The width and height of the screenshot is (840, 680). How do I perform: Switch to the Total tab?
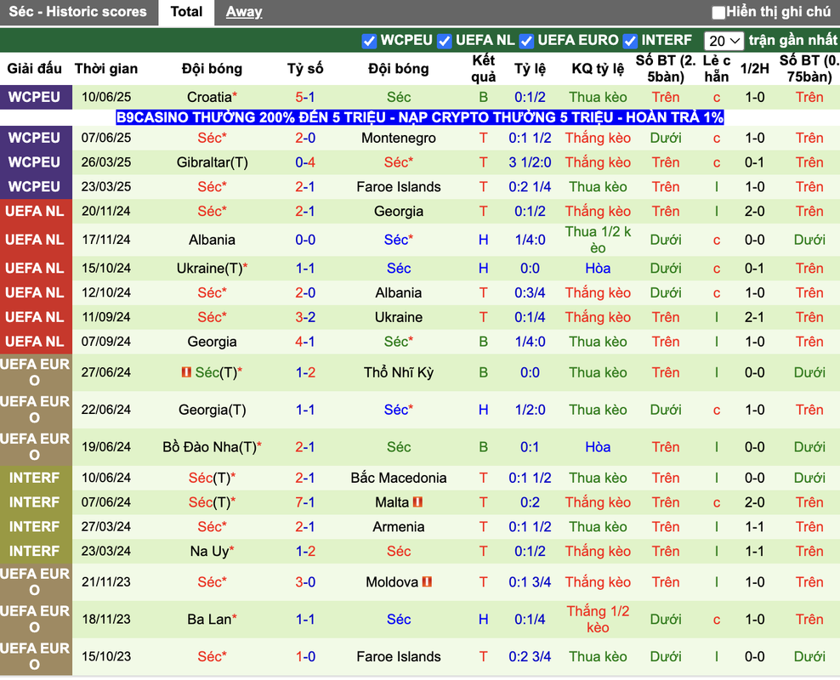pos(186,12)
